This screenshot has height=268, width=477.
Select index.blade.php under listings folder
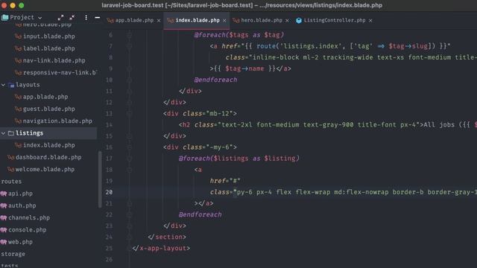pyautogui.click(x=48, y=145)
